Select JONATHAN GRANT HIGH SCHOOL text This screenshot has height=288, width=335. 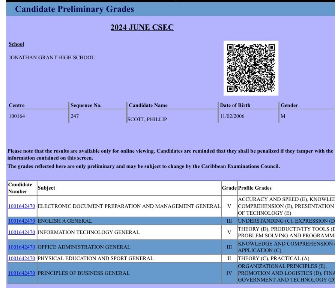pyautogui.click(x=51, y=57)
